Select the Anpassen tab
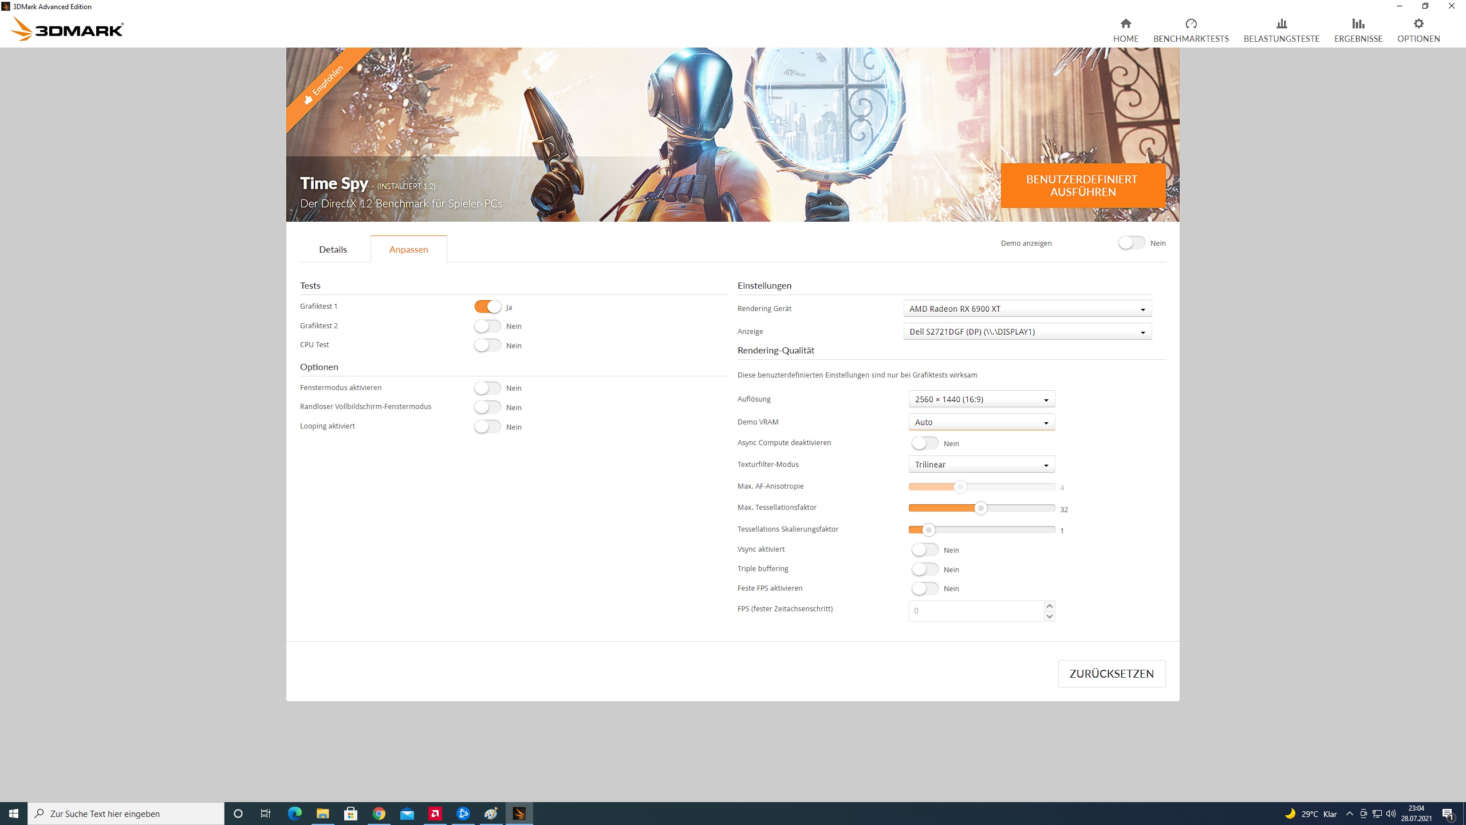 coord(408,249)
